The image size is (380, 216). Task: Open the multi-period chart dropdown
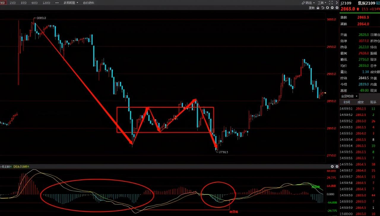[71, 3]
